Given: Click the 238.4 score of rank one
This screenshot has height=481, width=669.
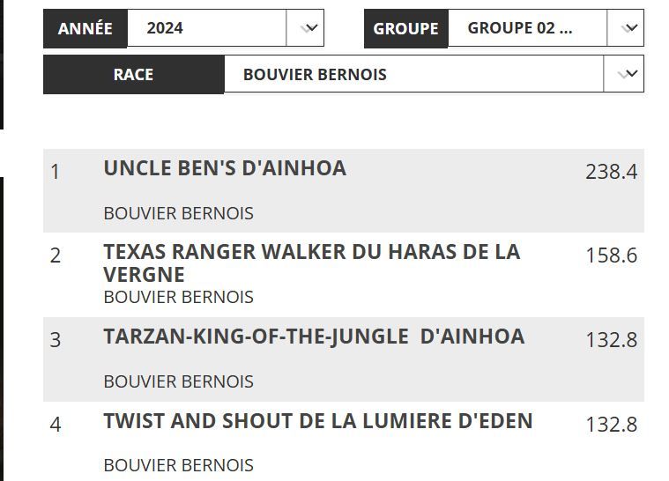Looking at the screenshot, I should [612, 172].
